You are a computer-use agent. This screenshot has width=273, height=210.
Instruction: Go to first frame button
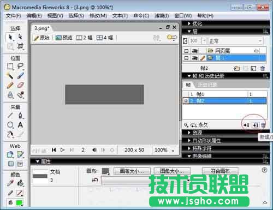54,150
